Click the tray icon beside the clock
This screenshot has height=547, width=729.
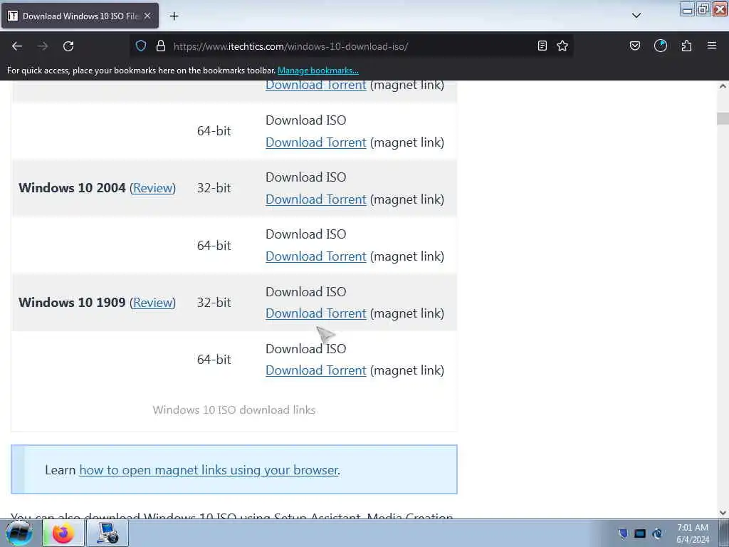(x=657, y=533)
